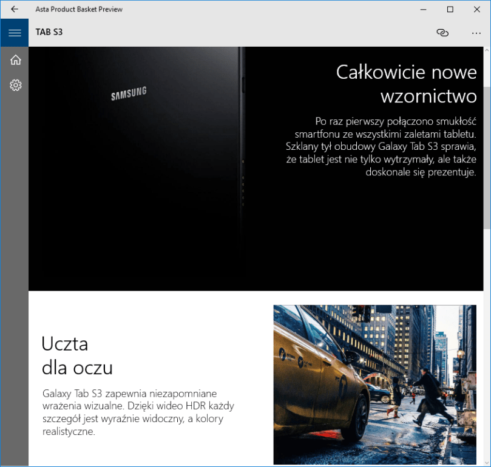This screenshot has width=491, height=467.
Task: Maximize the application window
Action: pyautogui.click(x=450, y=9)
